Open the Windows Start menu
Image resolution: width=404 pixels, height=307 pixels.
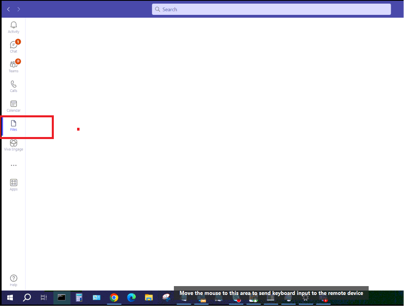pos(10,298)
